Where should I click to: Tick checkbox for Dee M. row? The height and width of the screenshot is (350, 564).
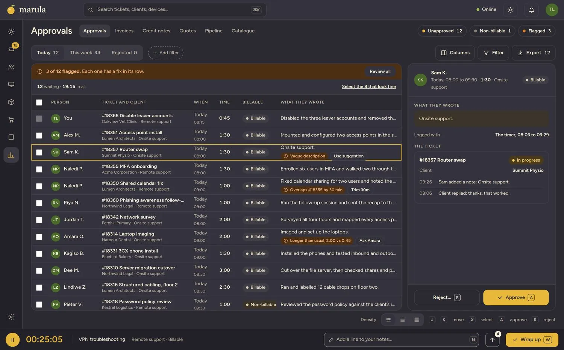pos(39,271)
